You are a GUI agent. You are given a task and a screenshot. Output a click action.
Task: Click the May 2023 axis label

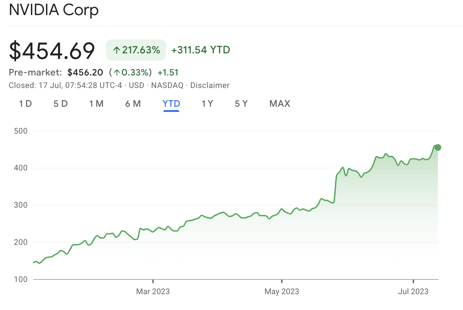[282, 292]
